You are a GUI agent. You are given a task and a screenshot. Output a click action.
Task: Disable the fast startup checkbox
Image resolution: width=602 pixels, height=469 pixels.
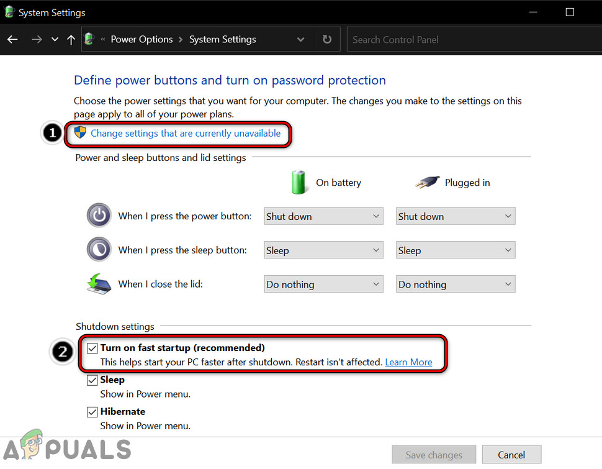92,348
